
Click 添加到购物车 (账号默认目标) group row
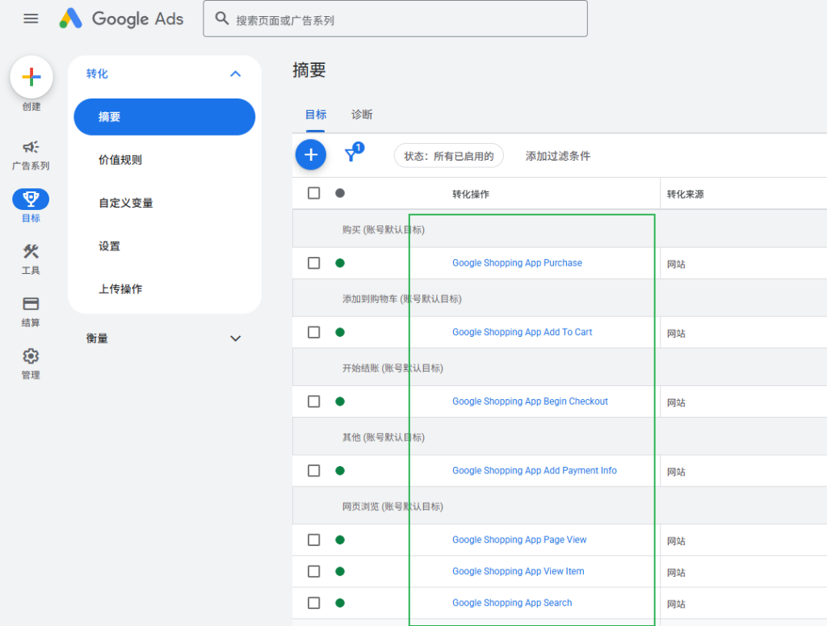[x=560, y=299]
